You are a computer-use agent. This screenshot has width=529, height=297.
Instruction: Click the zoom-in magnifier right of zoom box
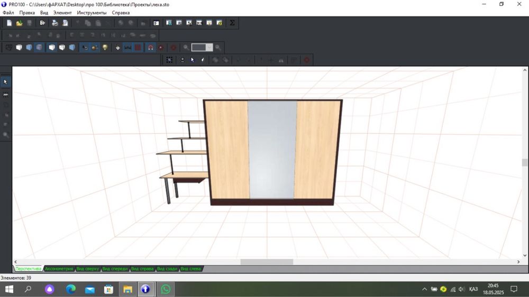pos(218,48)
